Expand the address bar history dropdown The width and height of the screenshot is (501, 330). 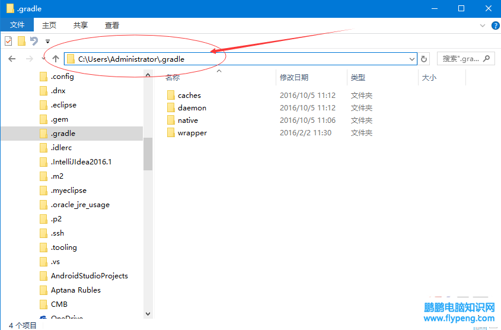pos(412,59)
